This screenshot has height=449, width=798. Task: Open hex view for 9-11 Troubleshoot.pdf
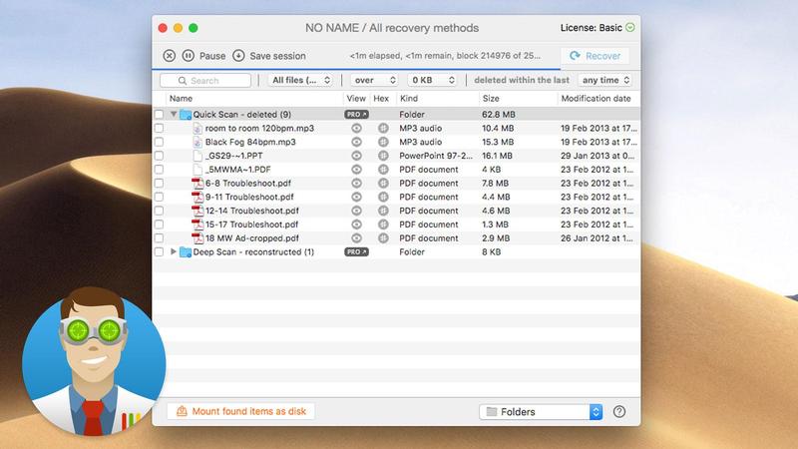pos(382,198)
